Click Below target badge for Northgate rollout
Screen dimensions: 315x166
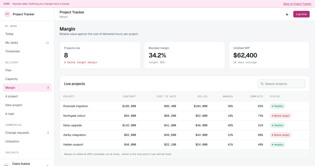pos(280,116)
